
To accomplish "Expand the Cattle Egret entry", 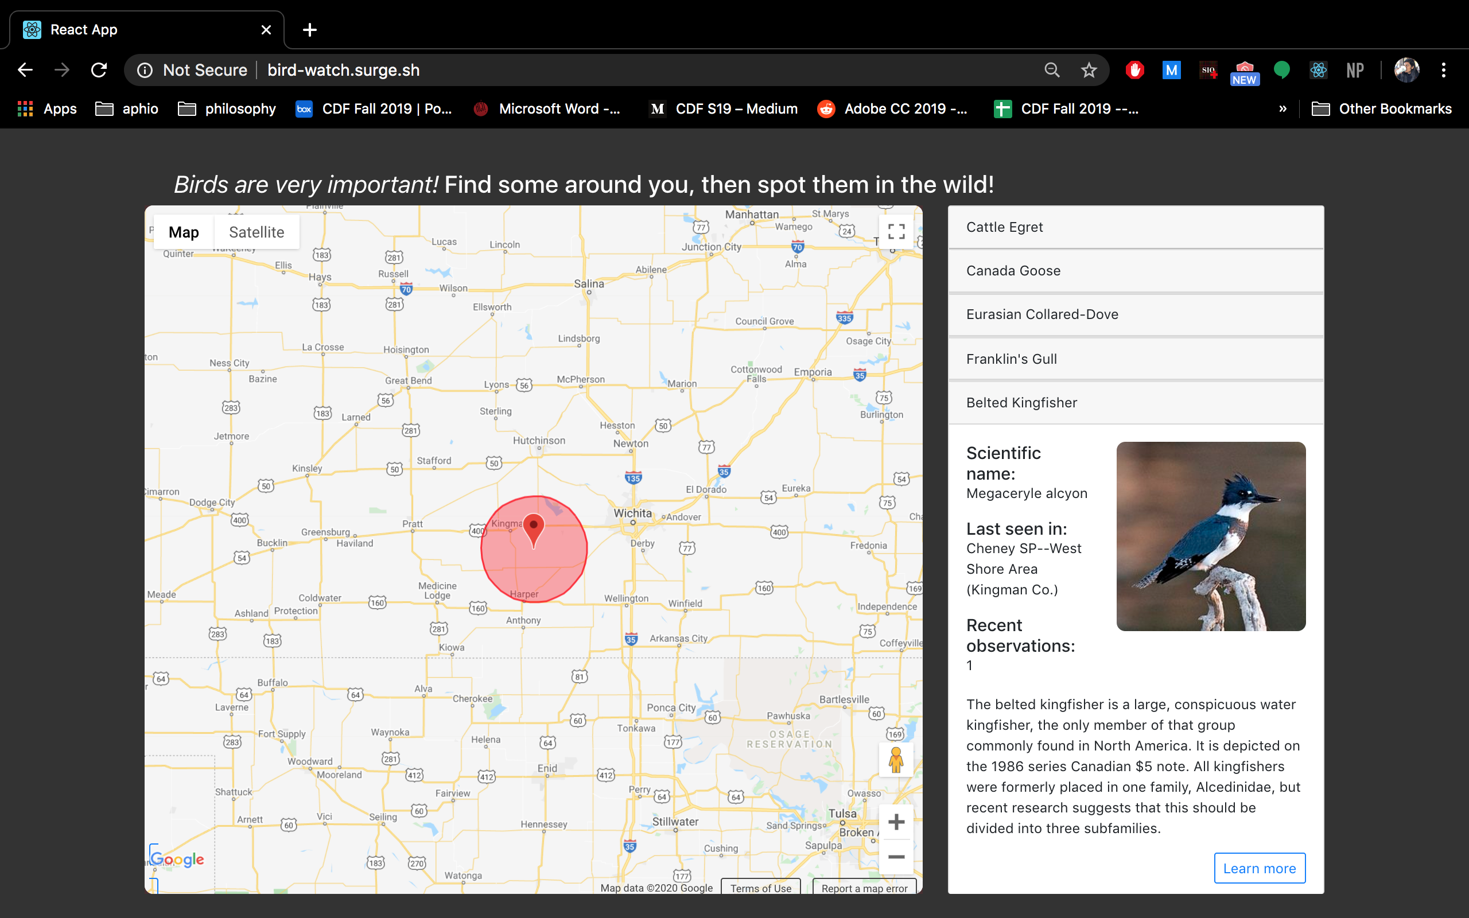I will (x=1135, y=227).
